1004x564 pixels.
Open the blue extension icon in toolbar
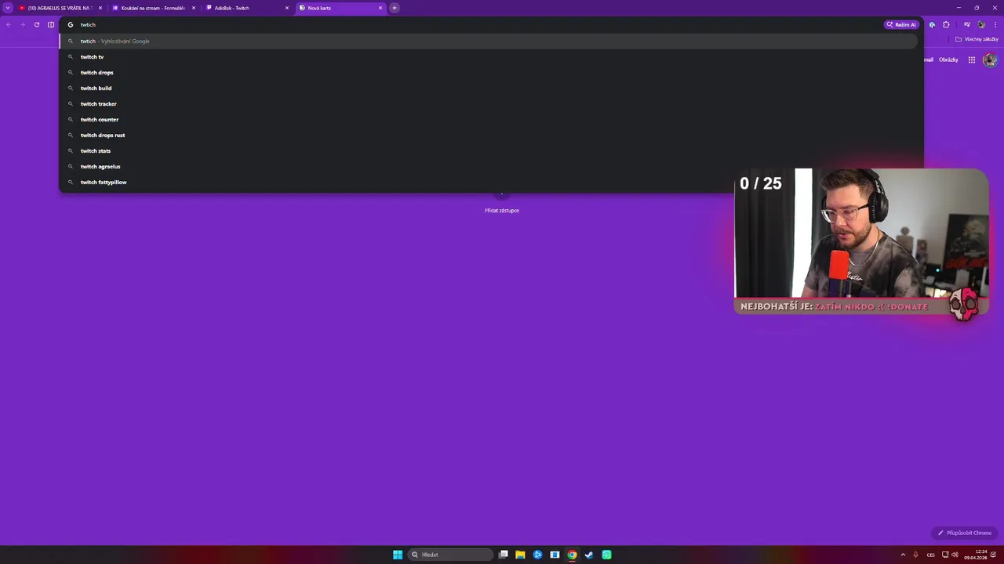click(x=932, y=24)
